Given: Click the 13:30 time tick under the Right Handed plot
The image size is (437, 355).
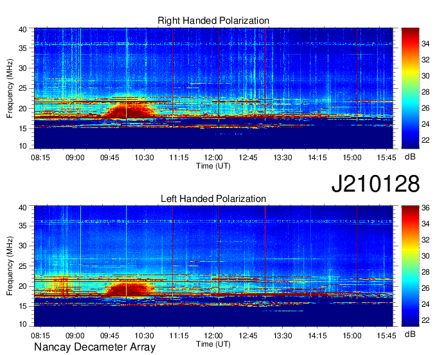Looking at the screenshot, I should pos(283,158).
